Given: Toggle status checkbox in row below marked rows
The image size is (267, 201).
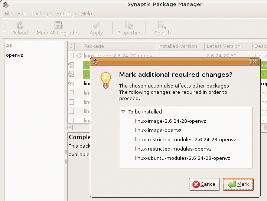Looking at the screenshot, I should click(x=71, y=93).
